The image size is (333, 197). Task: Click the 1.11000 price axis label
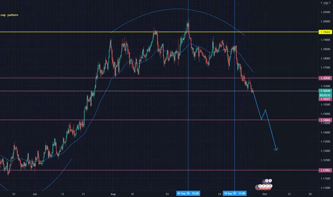pyautogui.click(x=325, y=188)
